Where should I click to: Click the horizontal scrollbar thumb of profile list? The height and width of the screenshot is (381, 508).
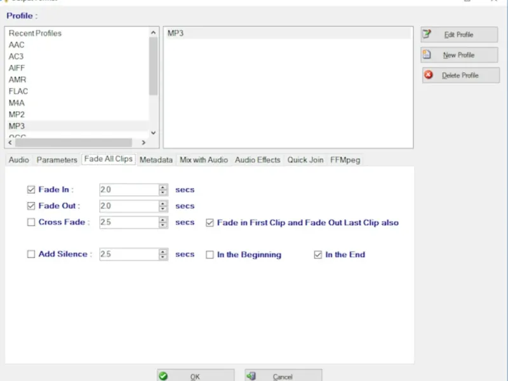click(x=74, y=142)
